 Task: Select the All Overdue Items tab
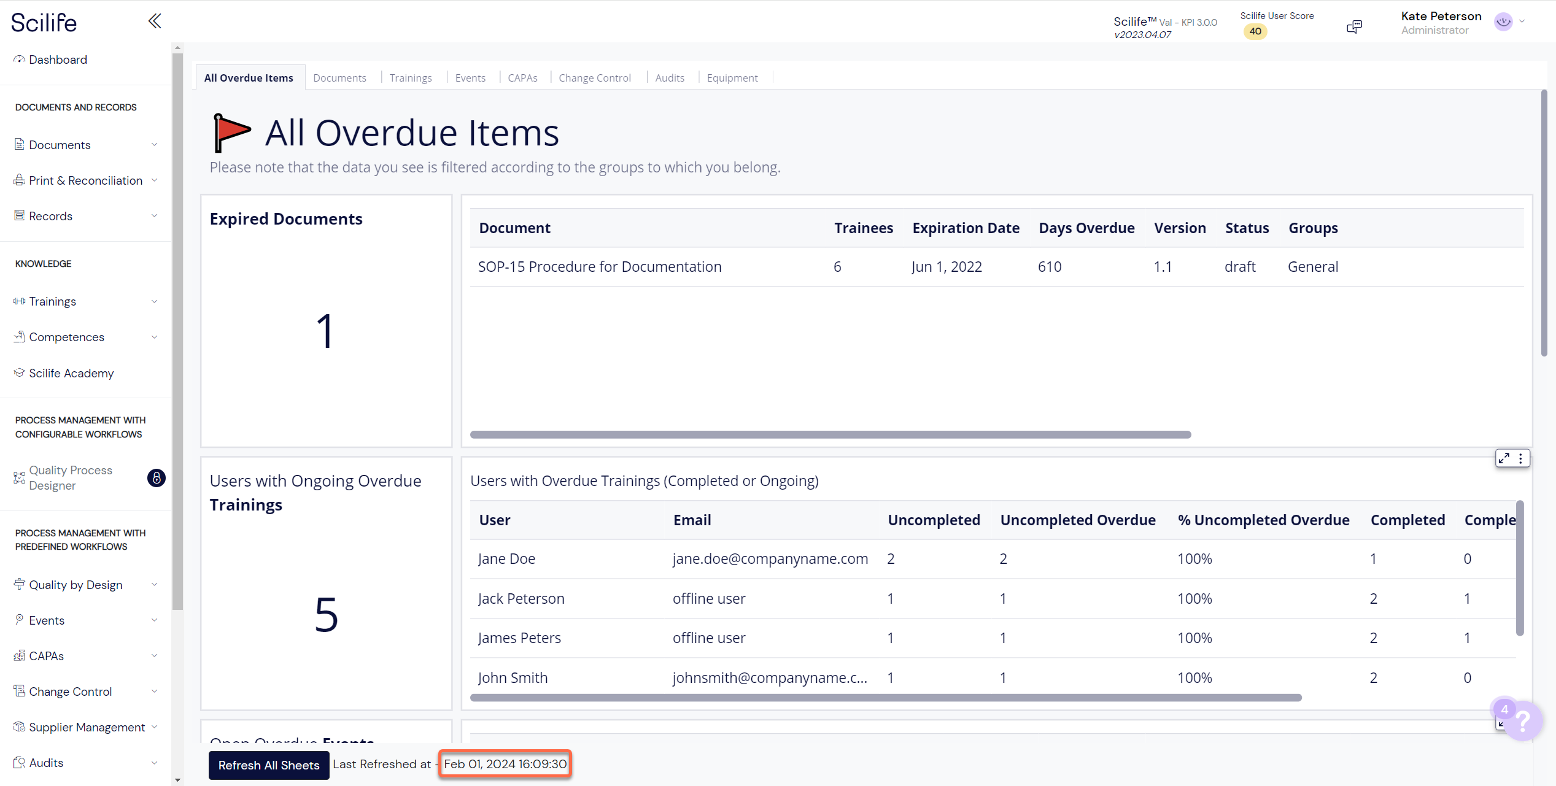coord(249,78)
